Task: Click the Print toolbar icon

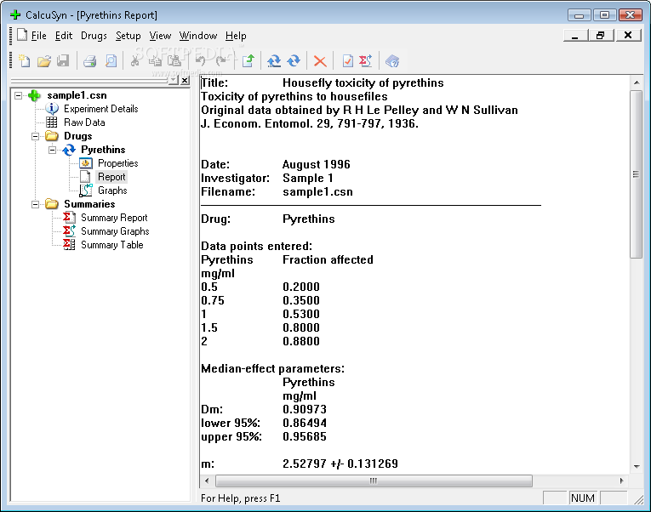Action: (x=89, y=61)
